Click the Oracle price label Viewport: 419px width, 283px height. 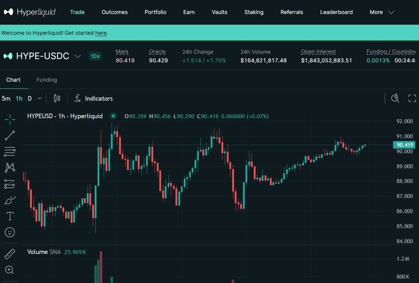157,52
